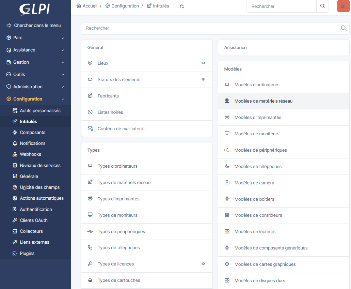Open Modèles de moniteurs
The width and height of the screenshot is (351, 289).
(x=284, y=134)
